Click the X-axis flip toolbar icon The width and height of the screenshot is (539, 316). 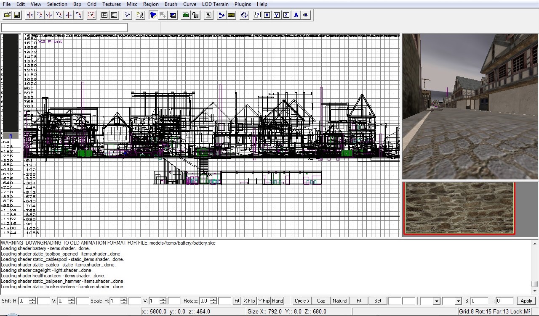30,15
